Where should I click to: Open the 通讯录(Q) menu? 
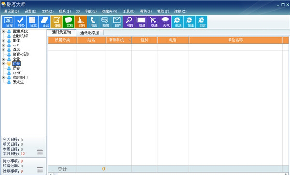pyautogui.click(x=11, y=11)
